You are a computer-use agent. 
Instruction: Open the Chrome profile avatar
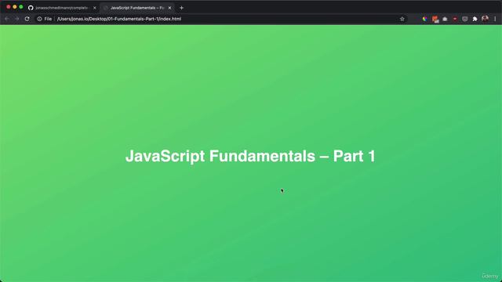(x=485, y=19)
